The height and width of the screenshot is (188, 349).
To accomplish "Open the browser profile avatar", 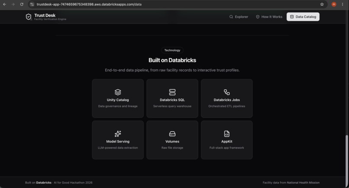I will [x=334, y=4].
